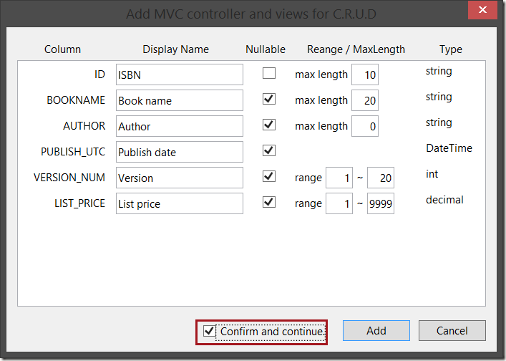
Task: Toggle Nullable checkbox for ID row
Action: 269,73
